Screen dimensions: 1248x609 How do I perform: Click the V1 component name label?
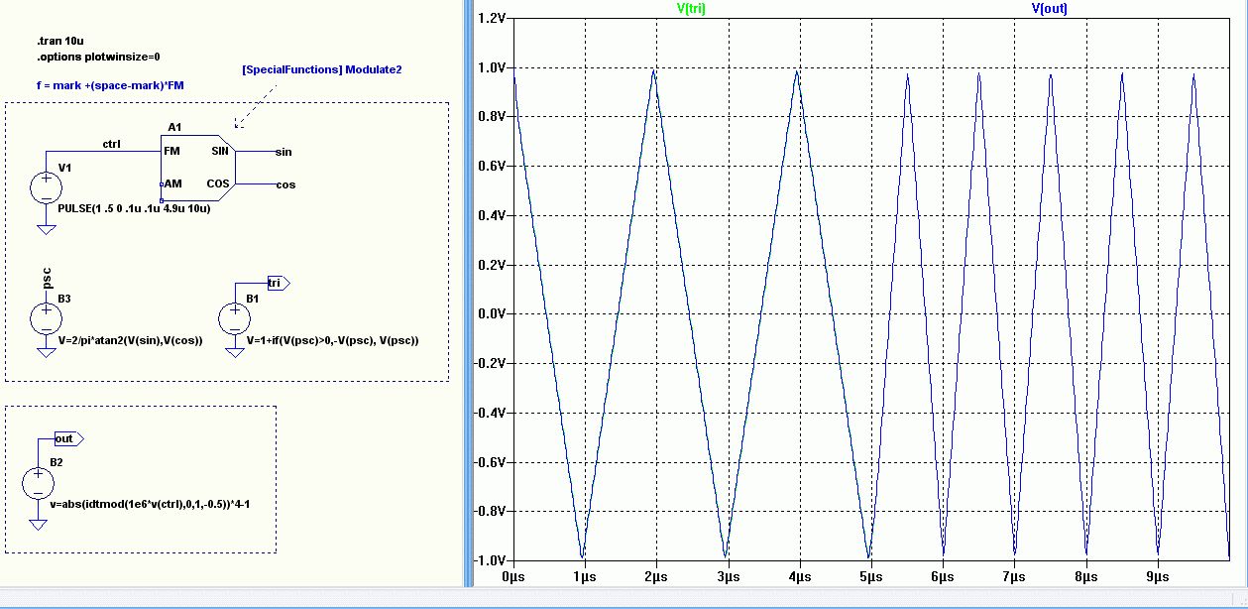pos(64,169)
